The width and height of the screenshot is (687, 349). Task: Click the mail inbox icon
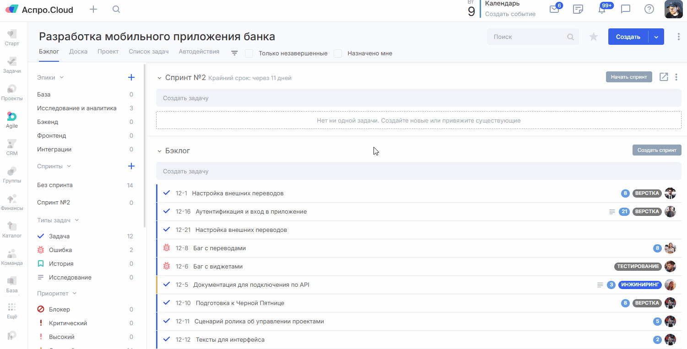(x=554, y=9)
